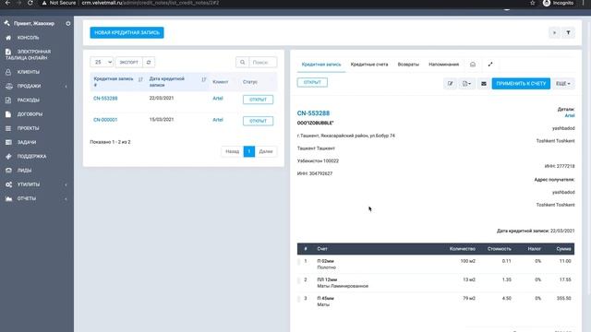Expand the Продажи submenu chevron

[66, 86]
